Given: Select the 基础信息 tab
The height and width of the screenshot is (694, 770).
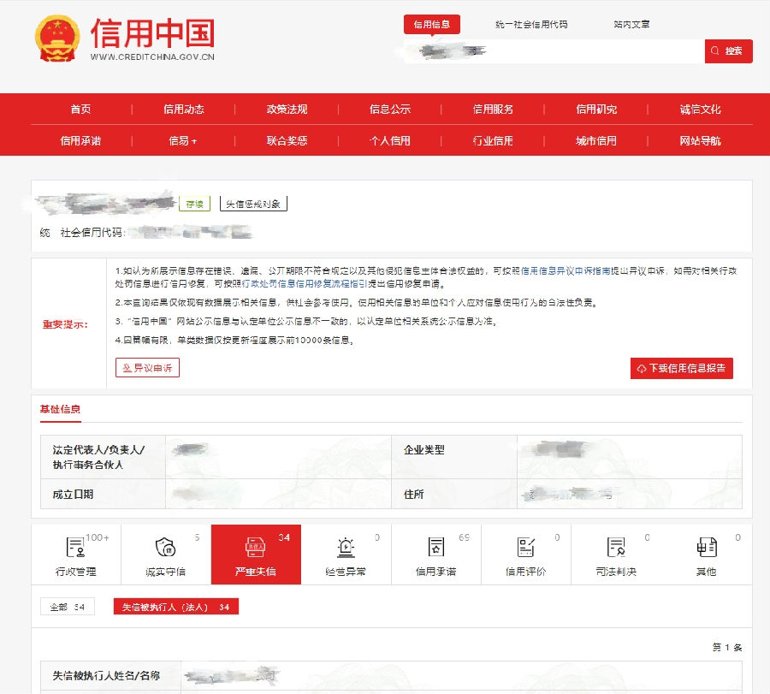Looking at the screenshot, I should pyautogui.click(x=61, y=409).
